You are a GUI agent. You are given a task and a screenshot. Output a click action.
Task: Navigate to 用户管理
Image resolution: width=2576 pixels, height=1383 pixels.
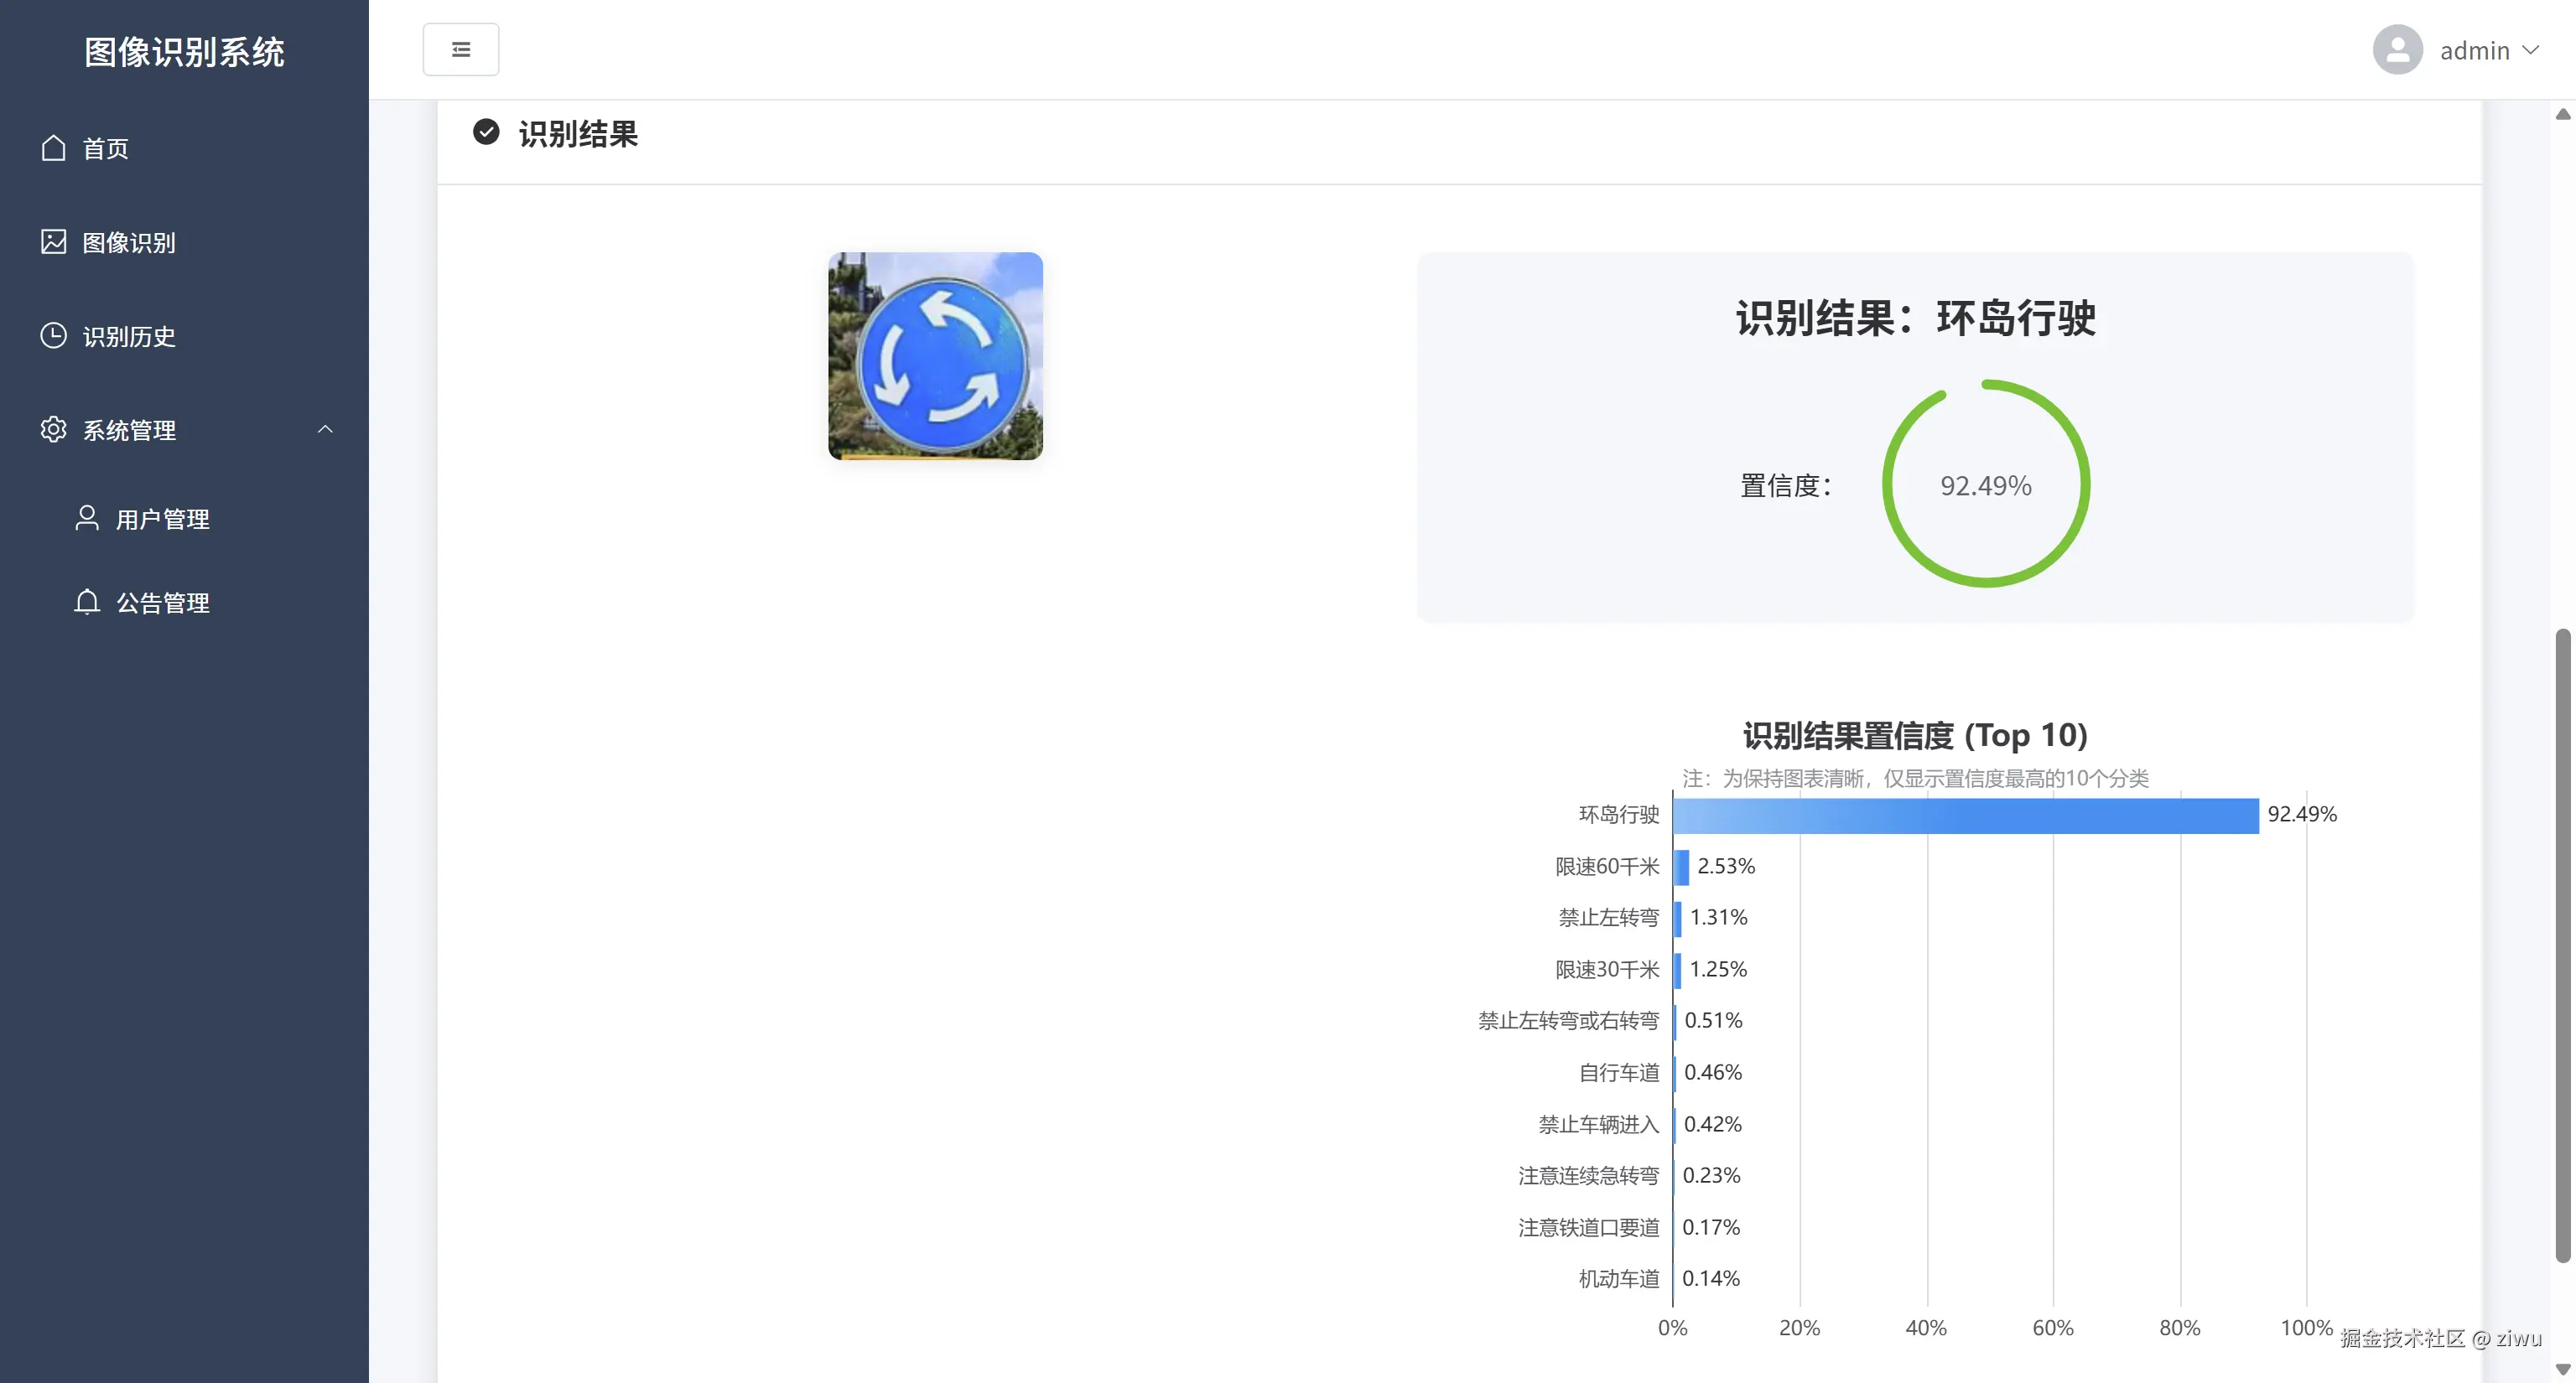pos(162,518)
